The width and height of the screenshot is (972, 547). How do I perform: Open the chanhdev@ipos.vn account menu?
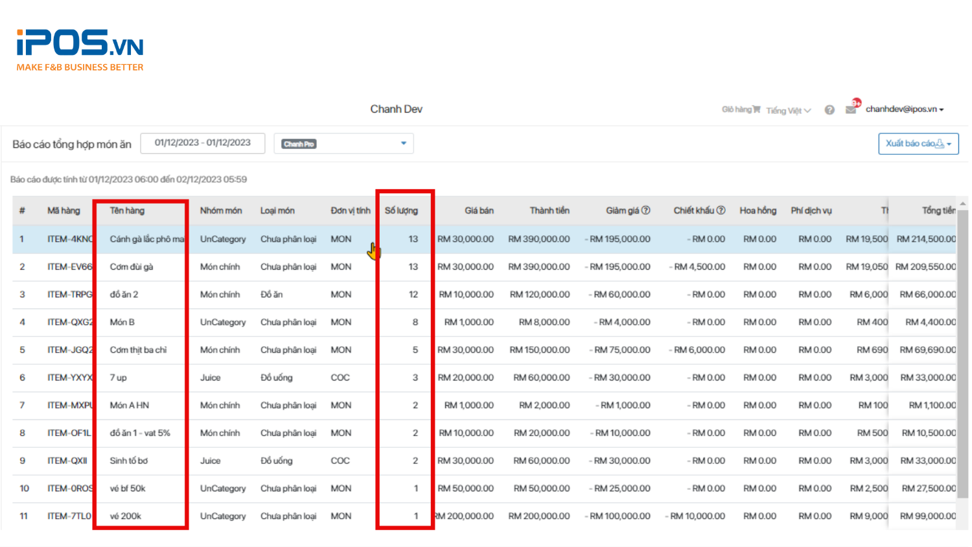point(904,110)
